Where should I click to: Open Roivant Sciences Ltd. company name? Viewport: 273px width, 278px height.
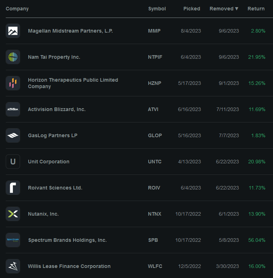[55, 188]
